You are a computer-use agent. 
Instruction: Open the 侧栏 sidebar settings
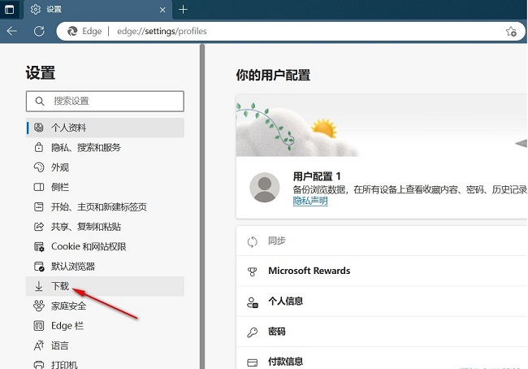pyautogui.click(x=60, y=187)
